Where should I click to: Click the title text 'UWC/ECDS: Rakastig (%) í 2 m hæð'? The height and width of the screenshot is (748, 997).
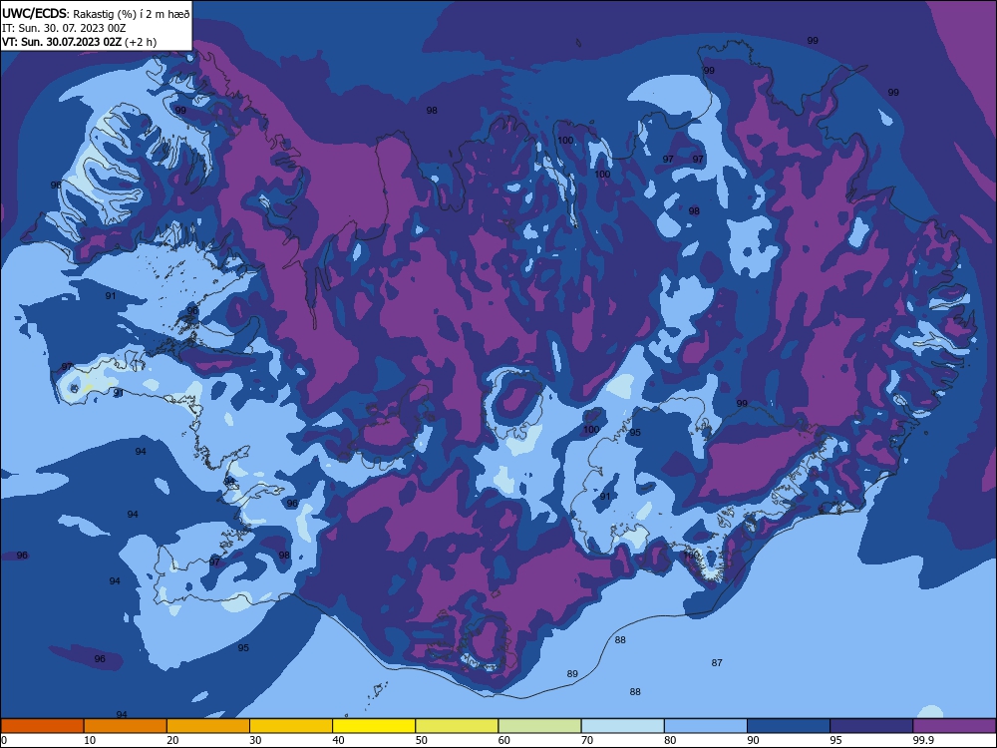click(x=96, y=14)
